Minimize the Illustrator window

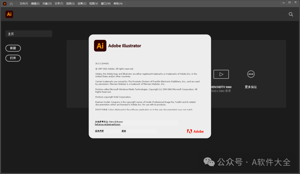point(284,2)
